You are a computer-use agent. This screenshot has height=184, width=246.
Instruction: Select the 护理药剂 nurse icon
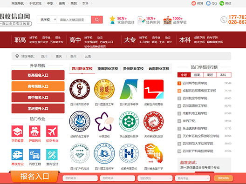(34, 131)
